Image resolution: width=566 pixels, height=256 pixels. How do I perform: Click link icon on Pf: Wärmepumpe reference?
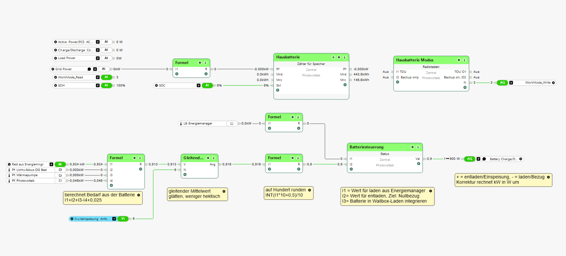60,175
